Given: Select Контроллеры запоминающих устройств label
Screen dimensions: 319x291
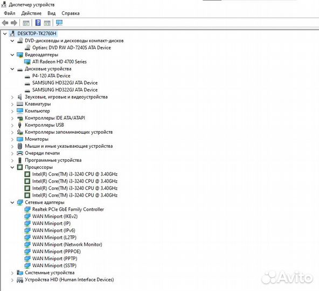Looking at the screenshot, I should [x=69, y=132].
